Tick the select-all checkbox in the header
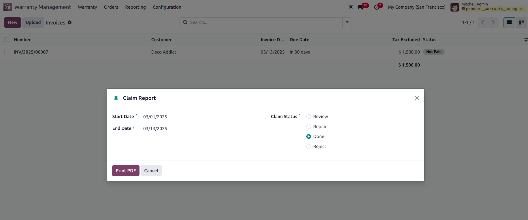Image resolution: width=528 pixels, height=220 pixels. [7, 40]
